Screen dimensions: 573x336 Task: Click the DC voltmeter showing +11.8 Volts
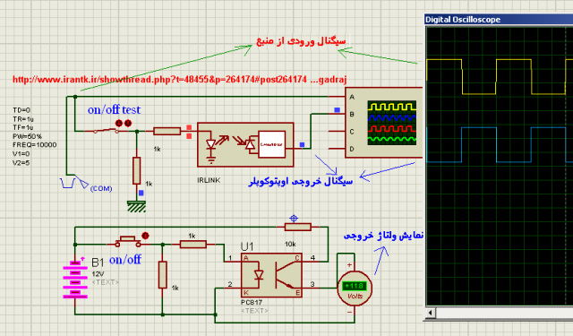click(355, 289)
